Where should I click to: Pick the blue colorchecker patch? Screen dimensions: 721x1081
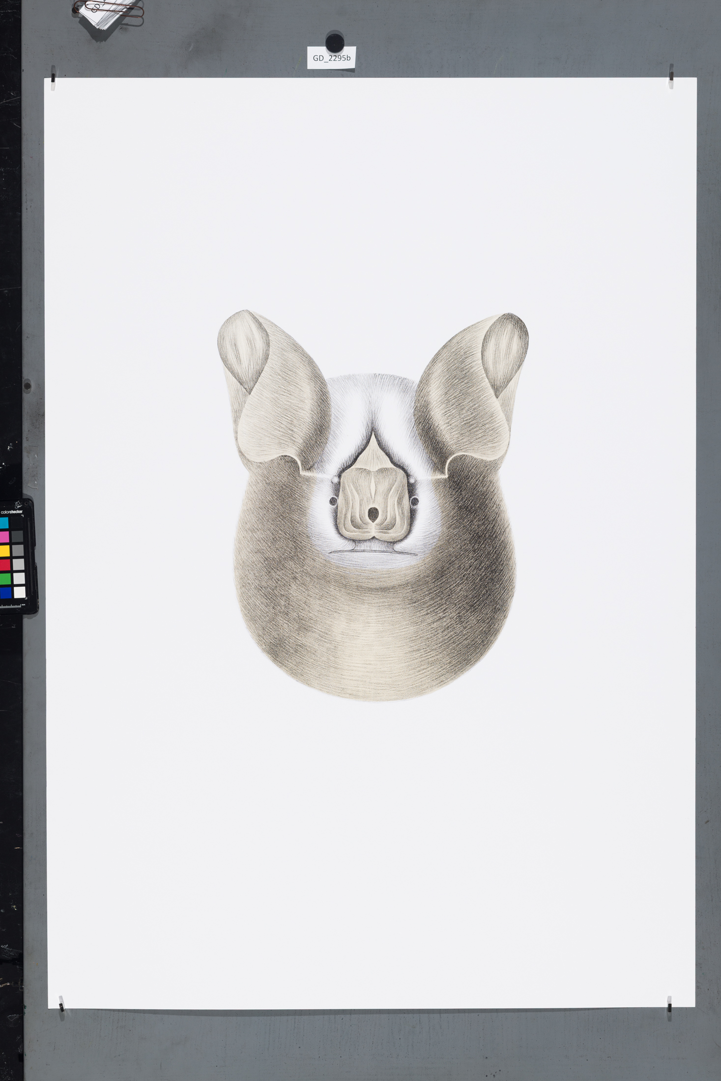(x=5, y=593)
